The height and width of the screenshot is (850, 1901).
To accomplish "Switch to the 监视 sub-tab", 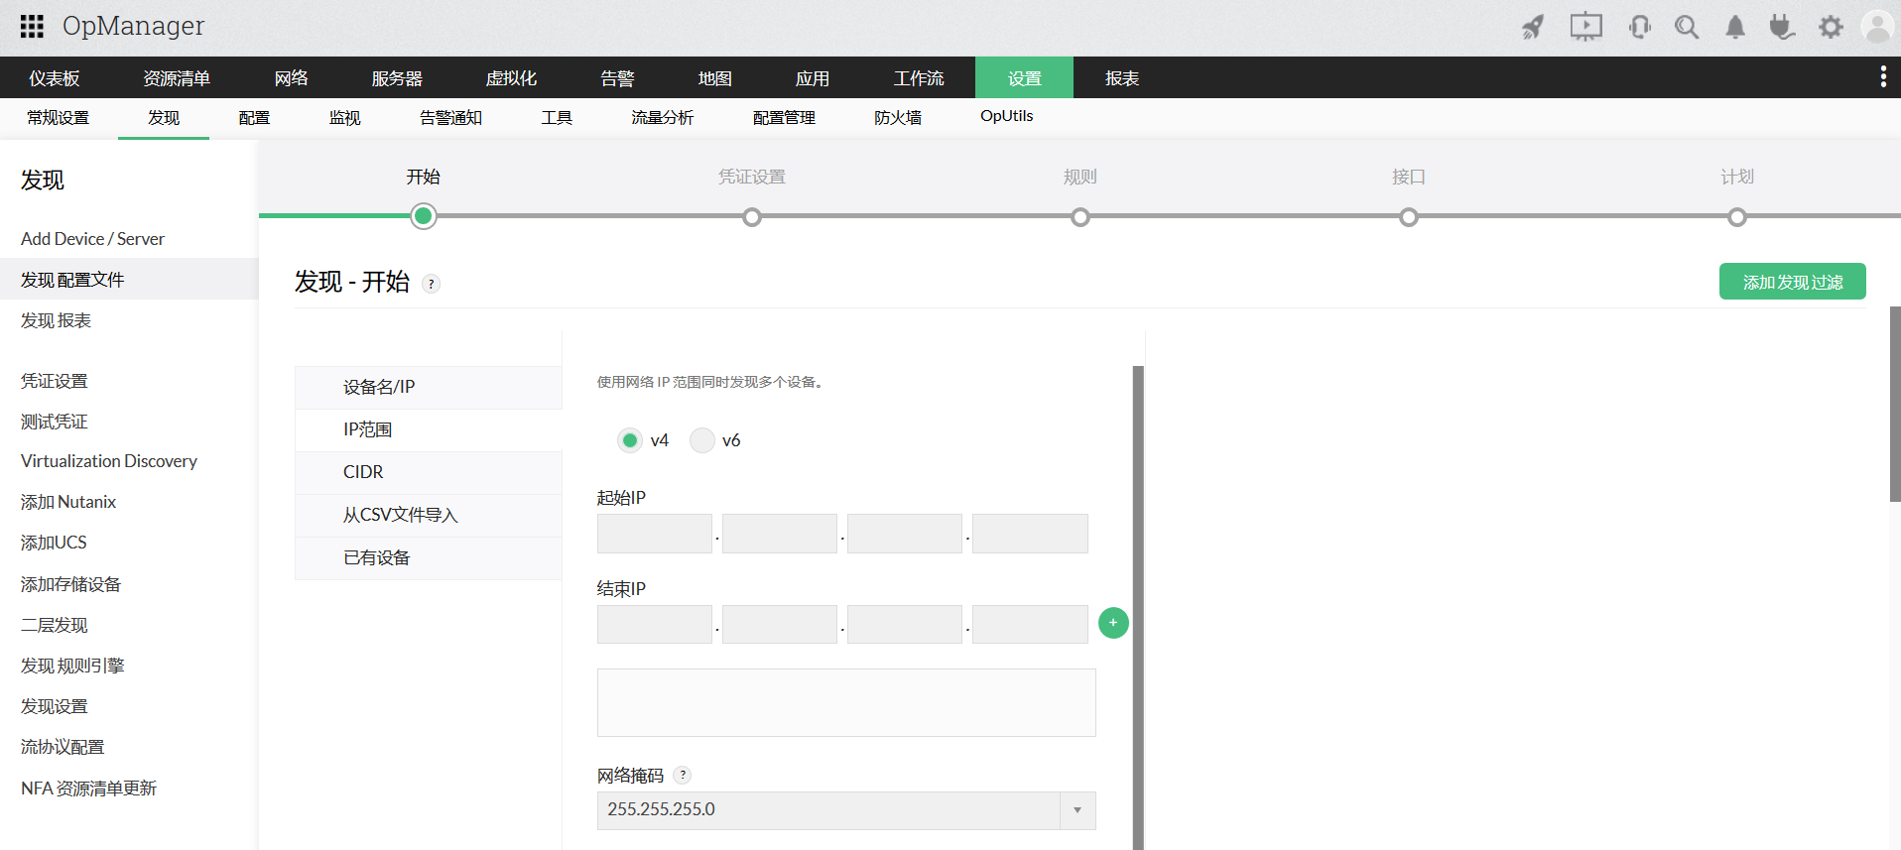I will (344, 118).
